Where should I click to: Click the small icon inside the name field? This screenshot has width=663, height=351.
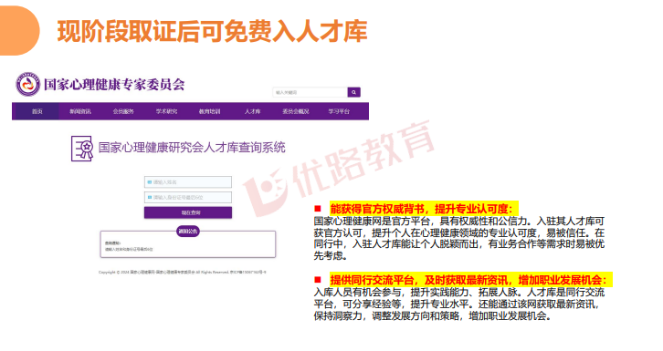coord(149,182)
